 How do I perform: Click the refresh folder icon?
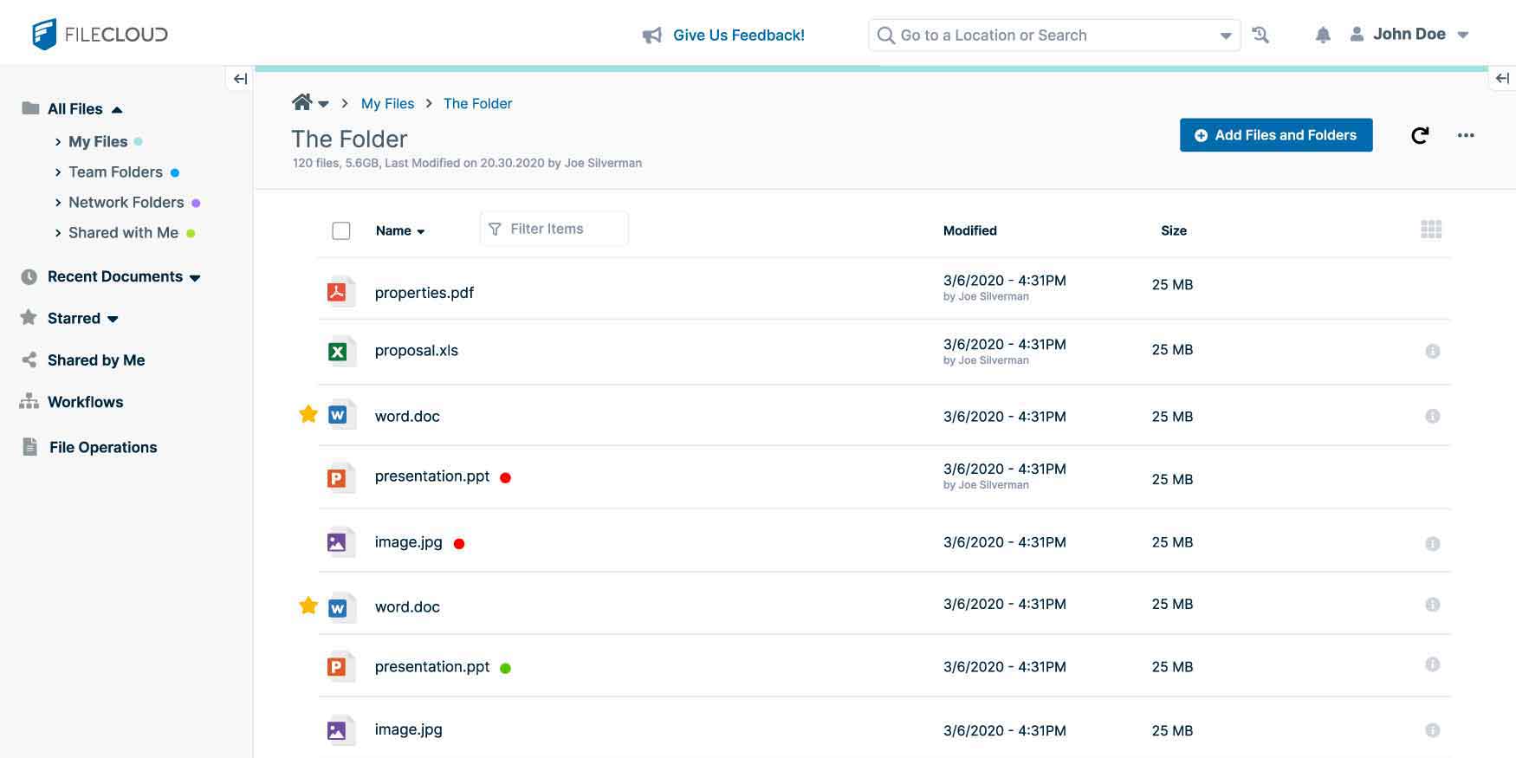[x=1420, y=135]
